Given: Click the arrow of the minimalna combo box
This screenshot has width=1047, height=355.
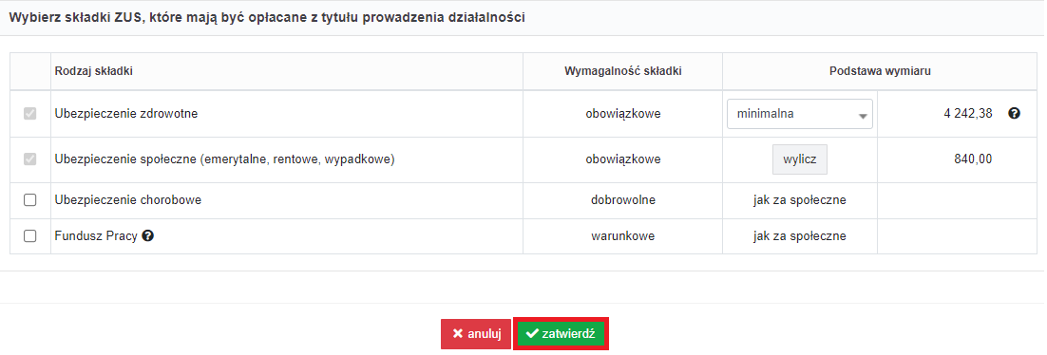Looking at the screenshot, I should coord(863,116).
